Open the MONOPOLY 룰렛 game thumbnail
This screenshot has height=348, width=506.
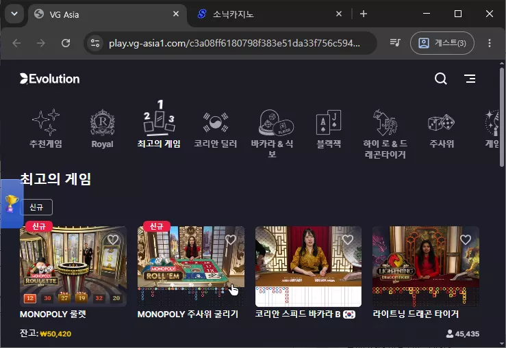tap(73, 266)
